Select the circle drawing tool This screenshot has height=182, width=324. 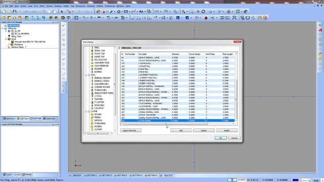[x=118, y=12]
